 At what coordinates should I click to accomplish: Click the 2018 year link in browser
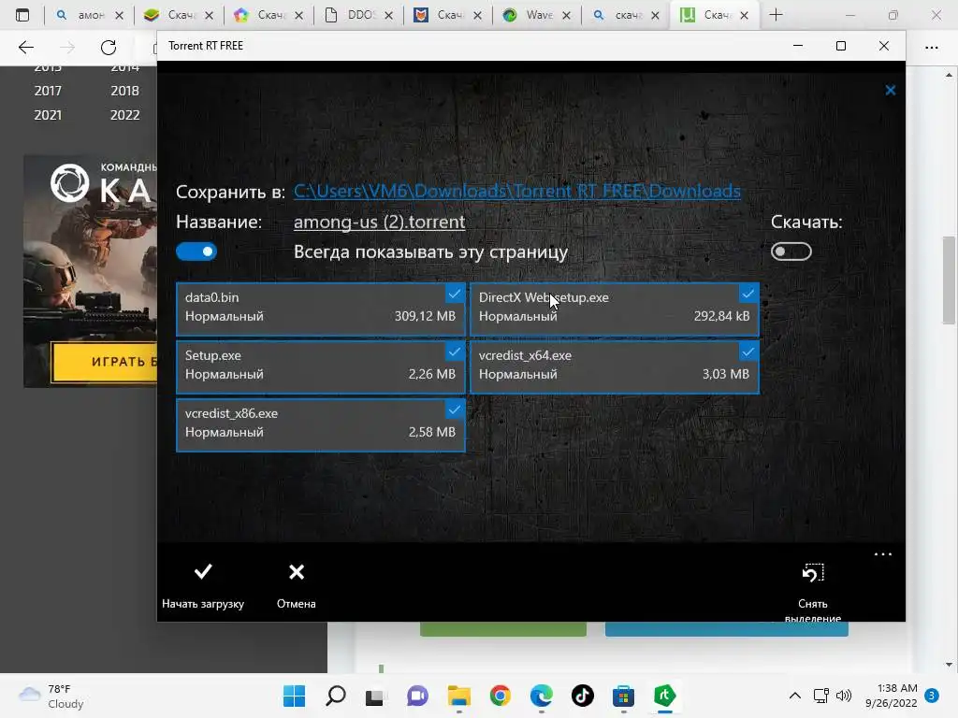click(124, 91)
